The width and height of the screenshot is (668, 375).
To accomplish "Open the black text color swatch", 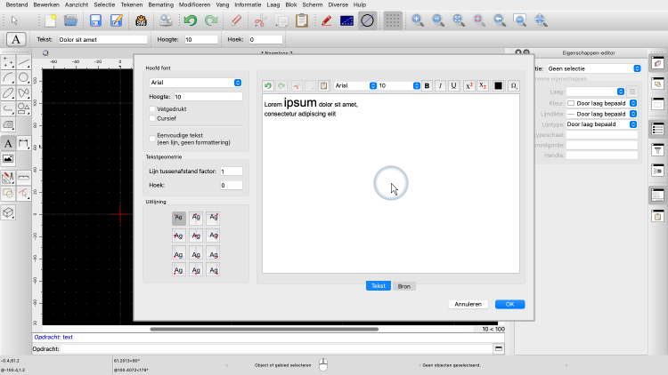I will (x=498, y=86).
